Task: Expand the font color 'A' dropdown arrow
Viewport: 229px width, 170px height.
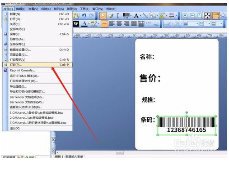Action: tap(89, 24)
